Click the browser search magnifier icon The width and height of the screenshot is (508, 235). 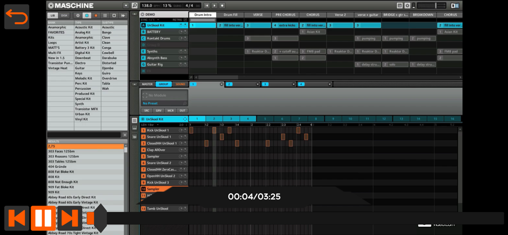coord(135,6)
